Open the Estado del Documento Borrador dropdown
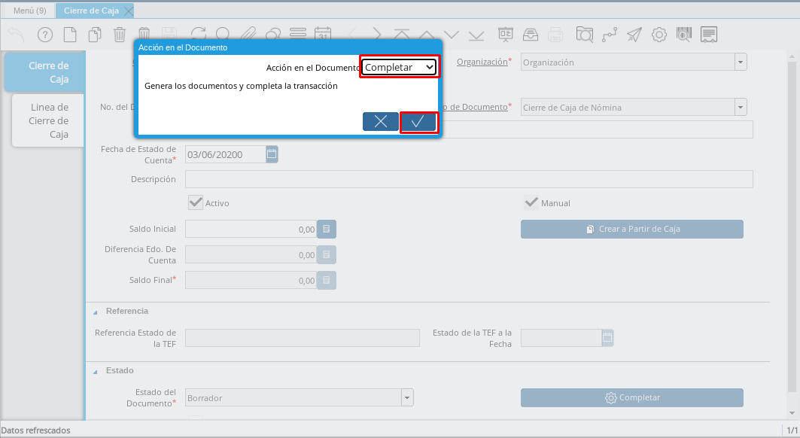The image size is (800, 438). 407,397
